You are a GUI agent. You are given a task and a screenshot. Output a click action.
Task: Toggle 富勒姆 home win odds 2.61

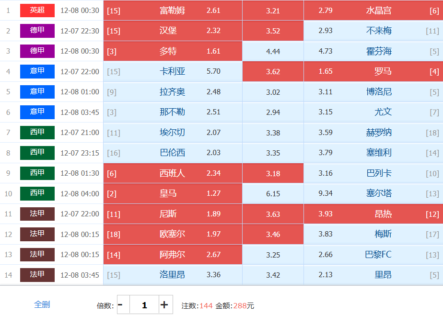(173, 11)
